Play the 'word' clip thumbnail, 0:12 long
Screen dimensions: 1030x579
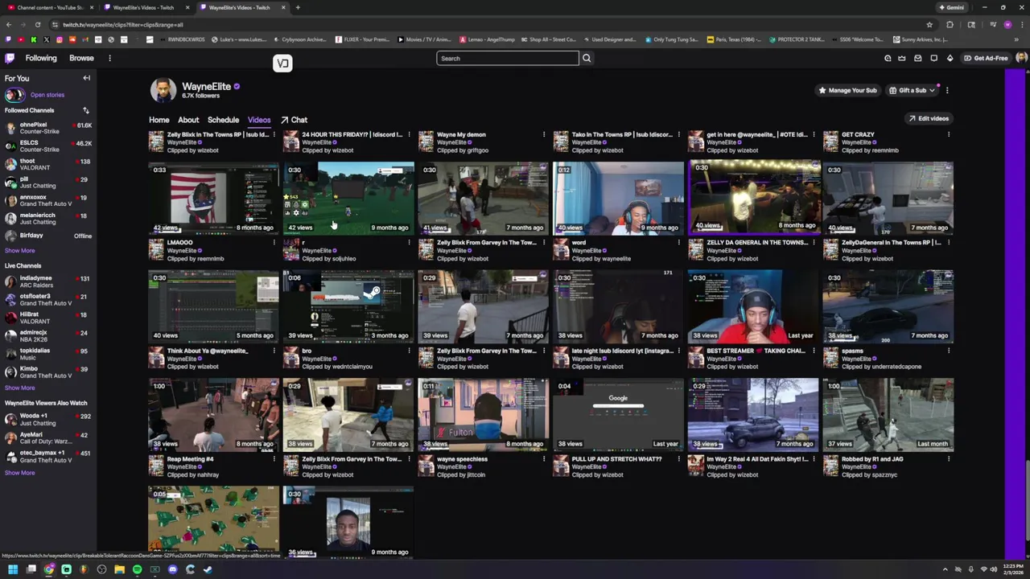coord(618,198)
